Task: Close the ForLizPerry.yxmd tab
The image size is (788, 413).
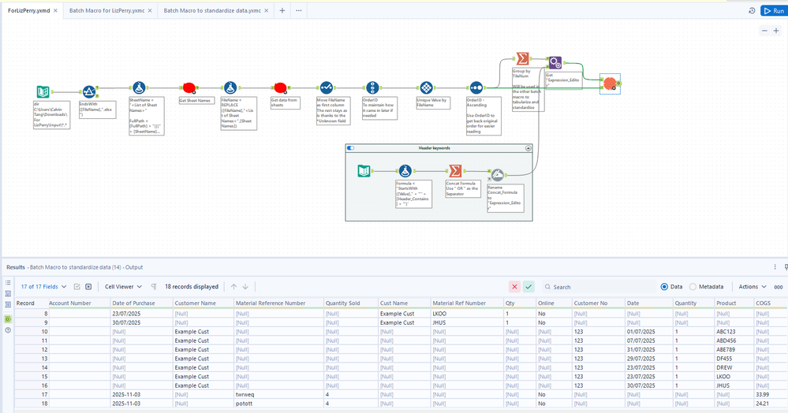Action: click(x=55, y=10)
